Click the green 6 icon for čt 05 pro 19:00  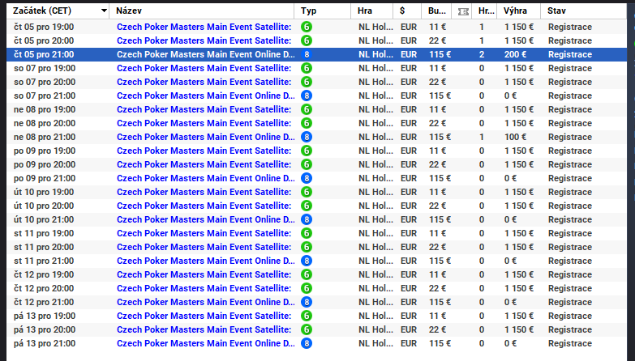point(307,27)
